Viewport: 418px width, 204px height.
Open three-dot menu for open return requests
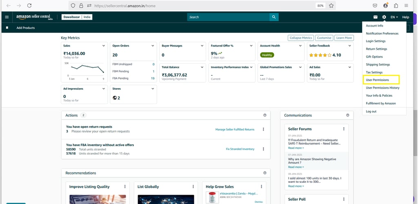[x=263, y=129]
